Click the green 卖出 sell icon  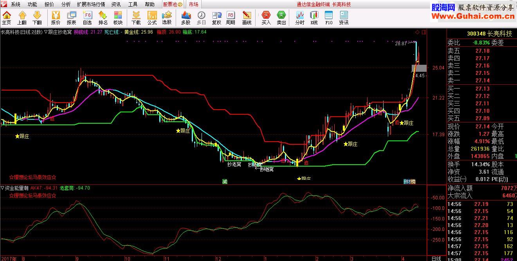click(x=281, y=18)
